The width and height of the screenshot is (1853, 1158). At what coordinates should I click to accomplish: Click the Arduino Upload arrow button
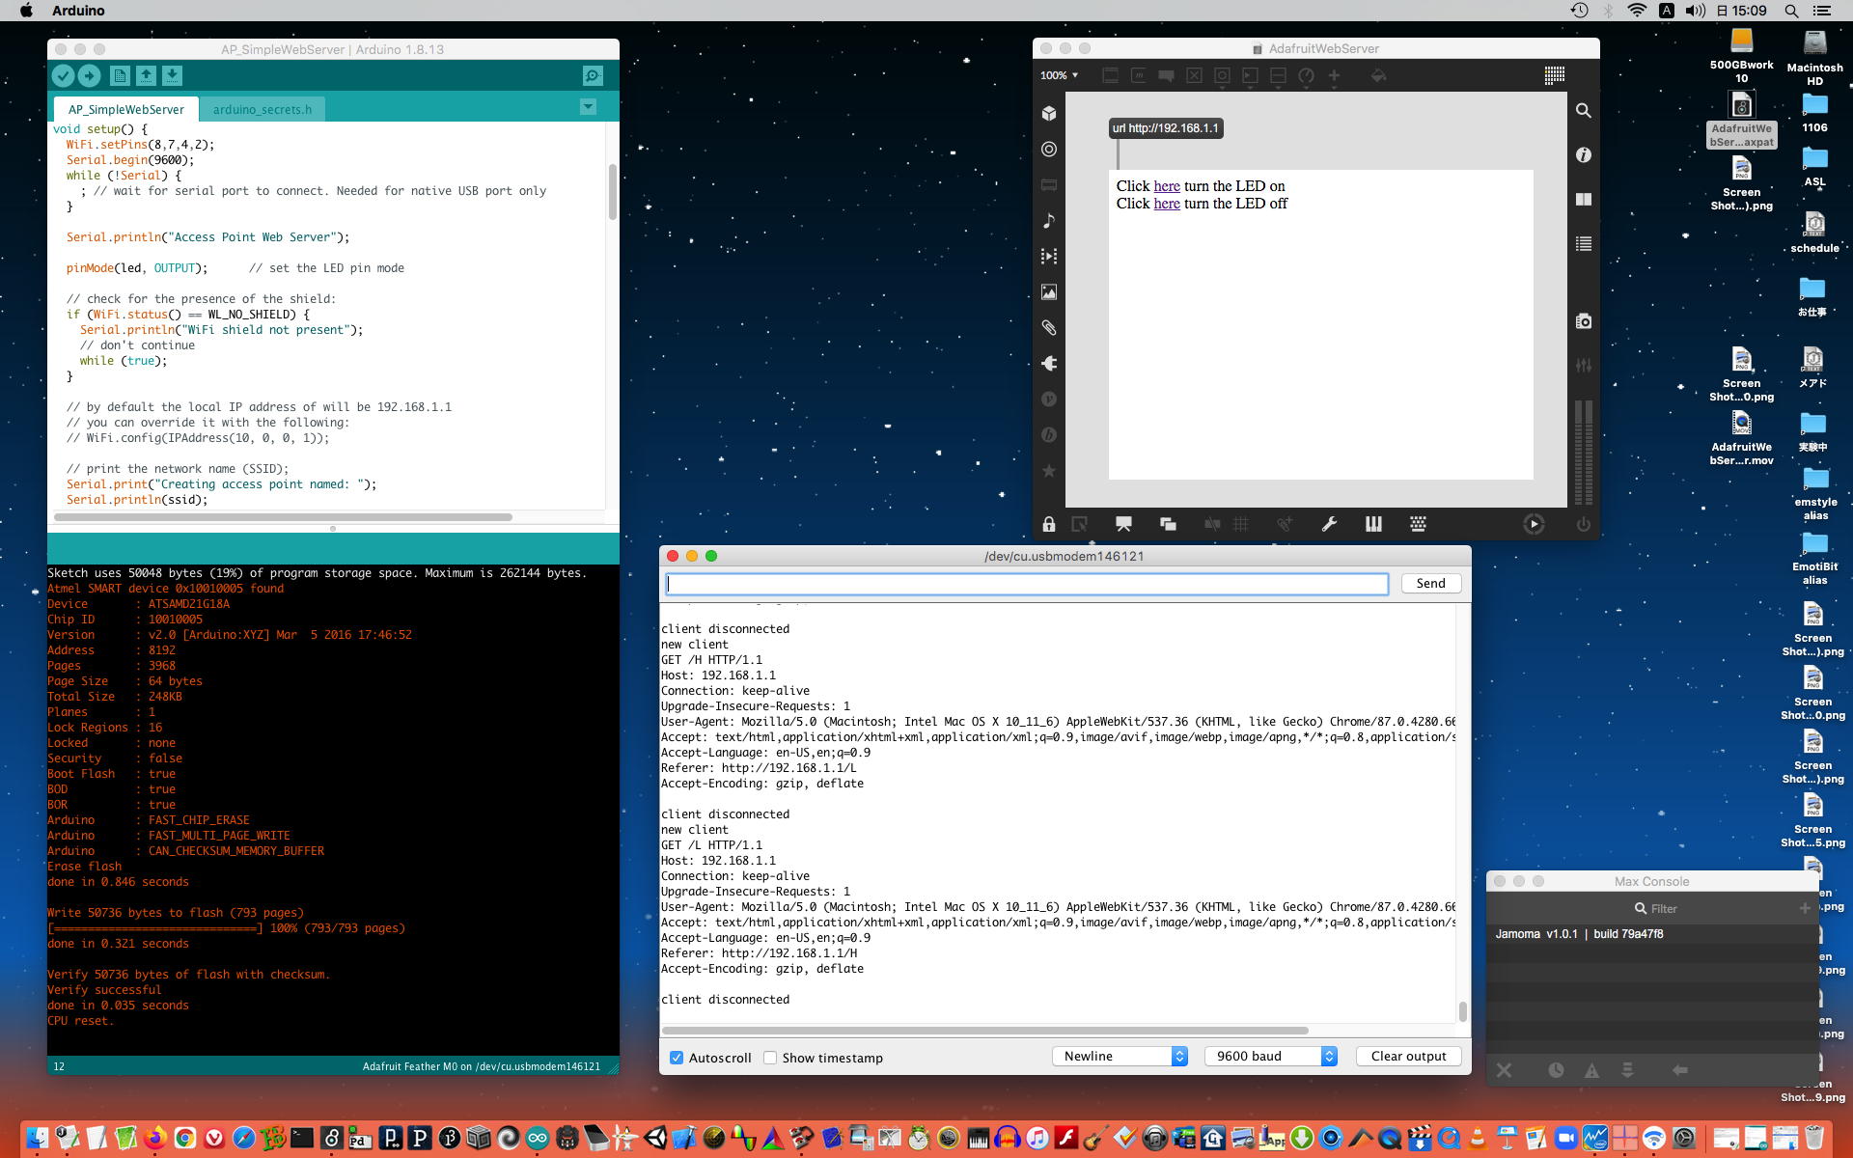(89, 75)
